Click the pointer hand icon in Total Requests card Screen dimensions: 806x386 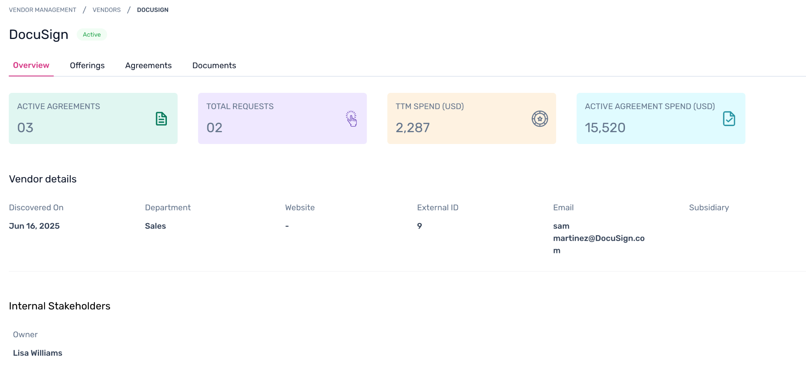tap(351, 119)
